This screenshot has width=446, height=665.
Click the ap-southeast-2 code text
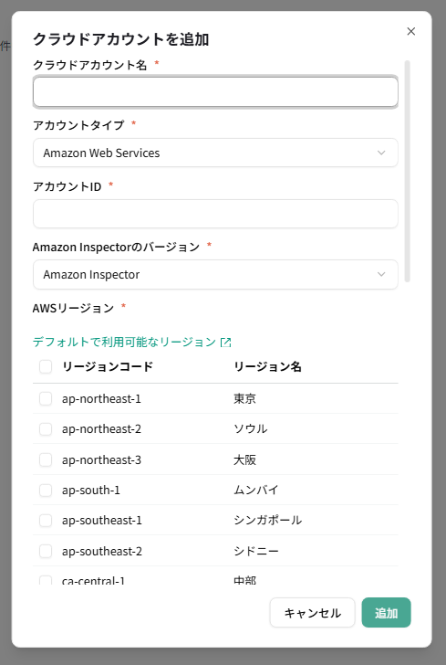102,552
